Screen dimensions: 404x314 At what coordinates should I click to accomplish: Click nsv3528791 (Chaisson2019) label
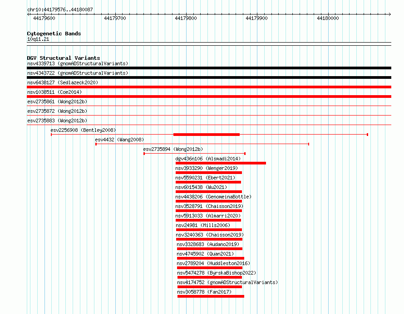(x=209, y=206)
